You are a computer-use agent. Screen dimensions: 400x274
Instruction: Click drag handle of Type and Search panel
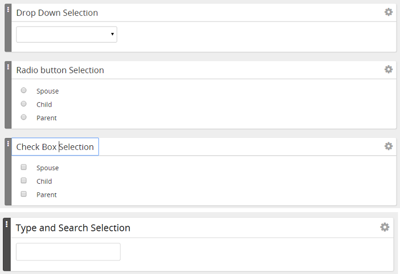[x=7, y=224]
